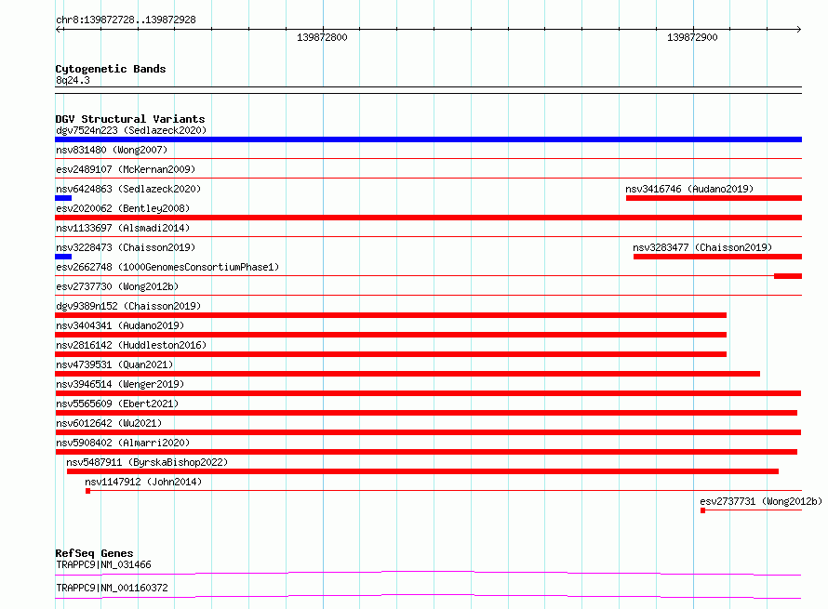828x609 pixels.
Task: Click the 139872900 ruler position label
Action: [692, 37]
